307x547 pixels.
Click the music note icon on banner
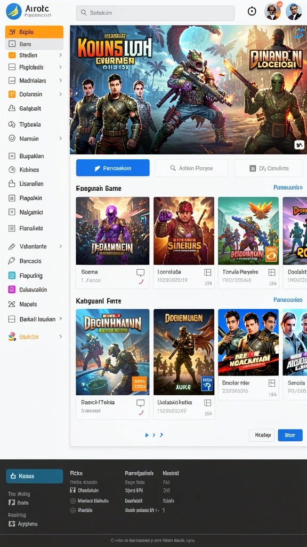[x=299, y=34]
